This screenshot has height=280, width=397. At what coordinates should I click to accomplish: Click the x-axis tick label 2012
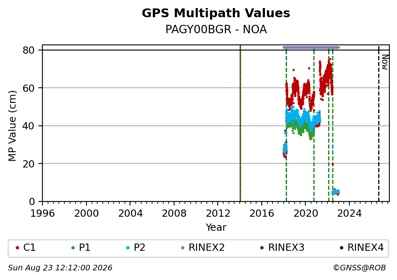218,214
